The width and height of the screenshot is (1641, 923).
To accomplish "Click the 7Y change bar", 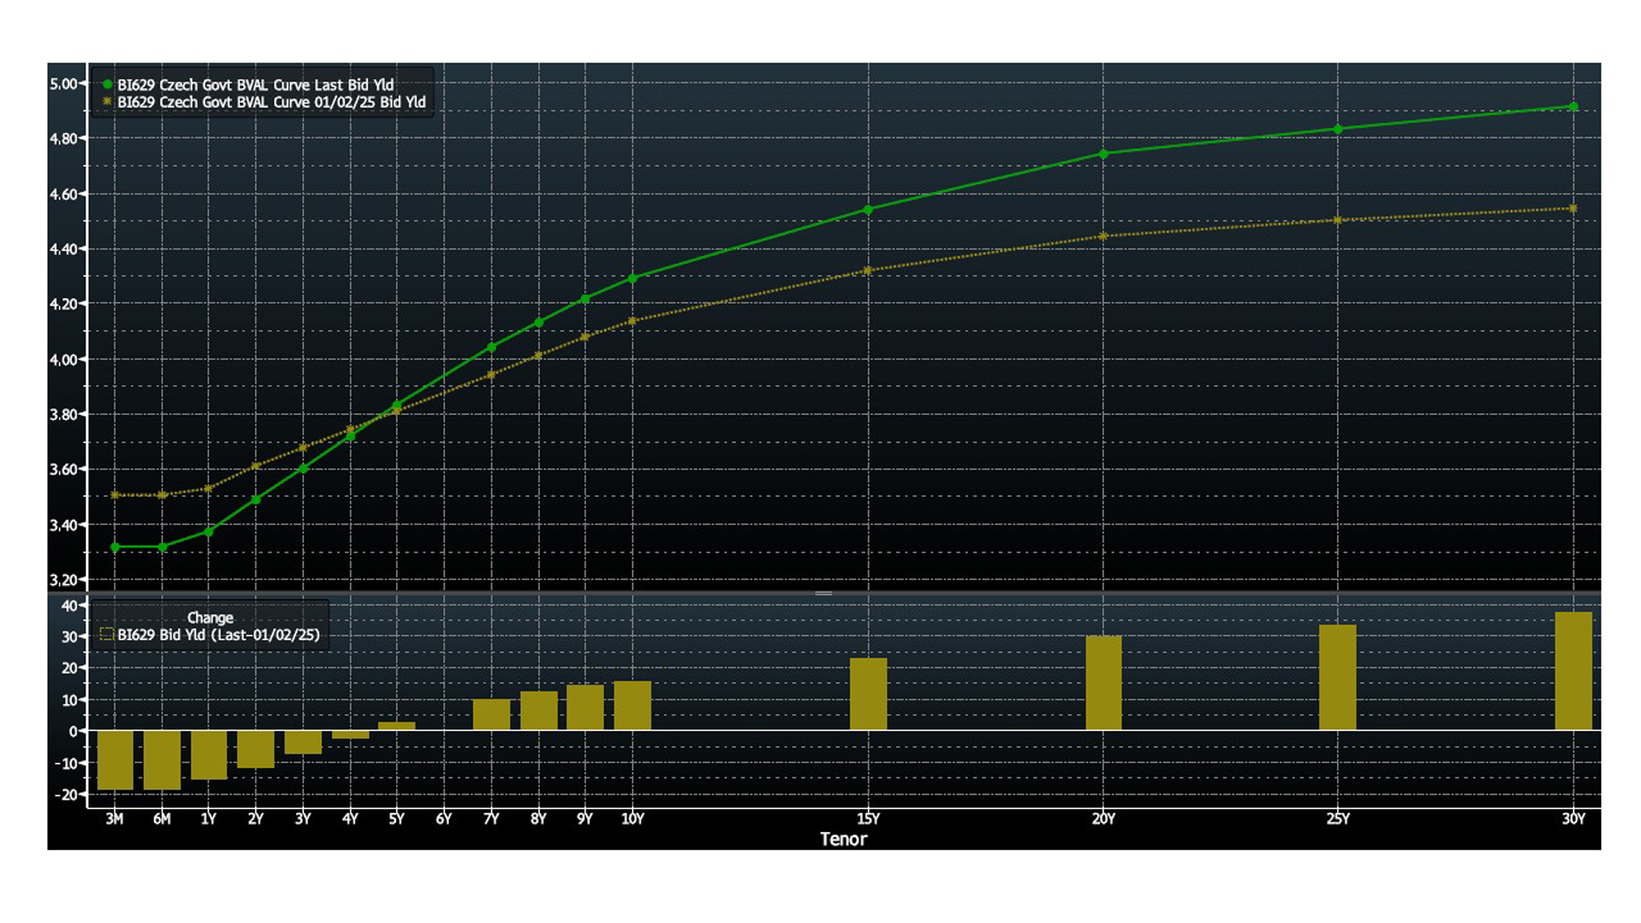I will pyautogui.click(x=491, y=715).
